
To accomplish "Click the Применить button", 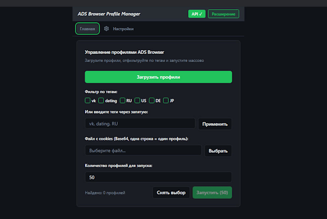I will [x=215, y=124].
